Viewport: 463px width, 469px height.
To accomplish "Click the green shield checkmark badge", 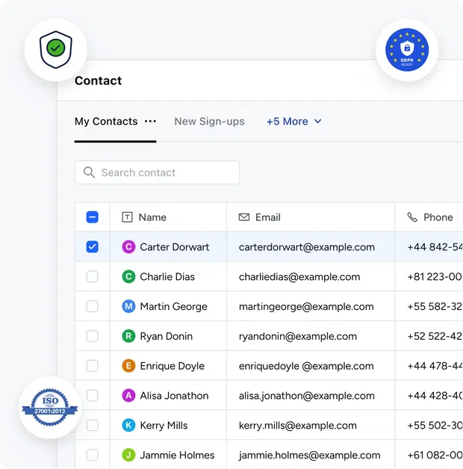I will click(55, 49).
